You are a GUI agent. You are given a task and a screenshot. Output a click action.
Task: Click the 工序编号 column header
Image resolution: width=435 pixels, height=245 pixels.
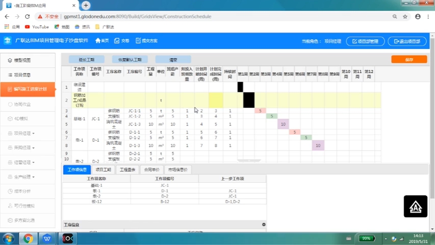point(135,71)
